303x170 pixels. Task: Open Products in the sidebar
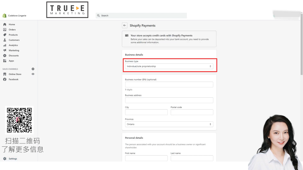[x=13, y=35]
